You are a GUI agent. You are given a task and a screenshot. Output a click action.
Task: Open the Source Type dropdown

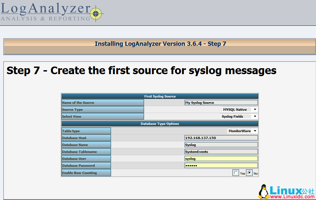pyautogui.click(x=239, y=109)
